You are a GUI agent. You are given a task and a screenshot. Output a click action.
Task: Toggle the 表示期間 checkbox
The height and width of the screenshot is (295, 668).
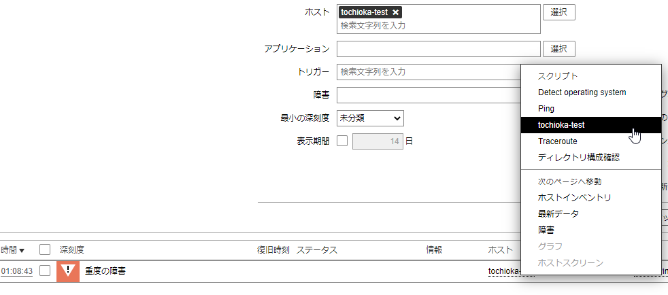pyautogui.click(x=342, y=141)
